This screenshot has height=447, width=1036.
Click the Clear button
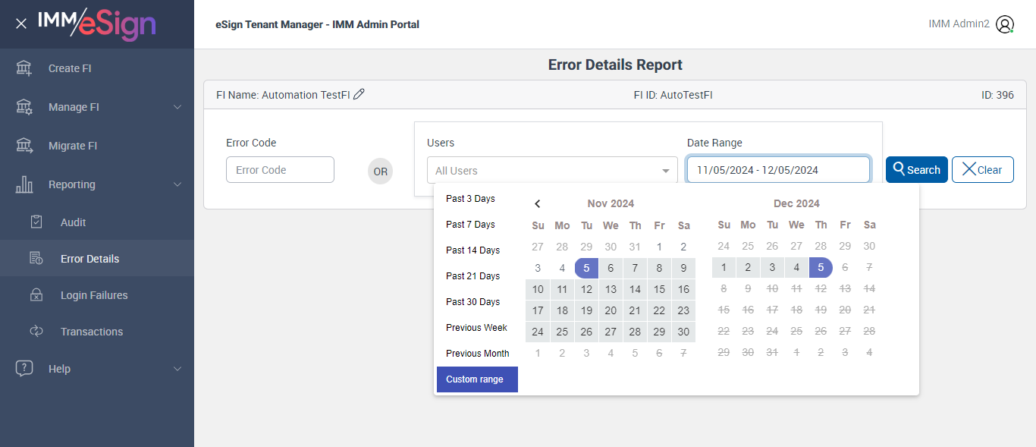click(982, 170)
